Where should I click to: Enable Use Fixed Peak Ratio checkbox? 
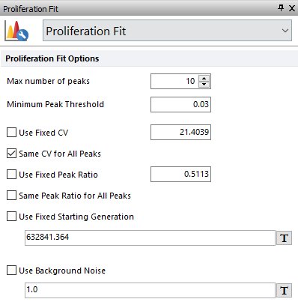click(x=11, y=175)
